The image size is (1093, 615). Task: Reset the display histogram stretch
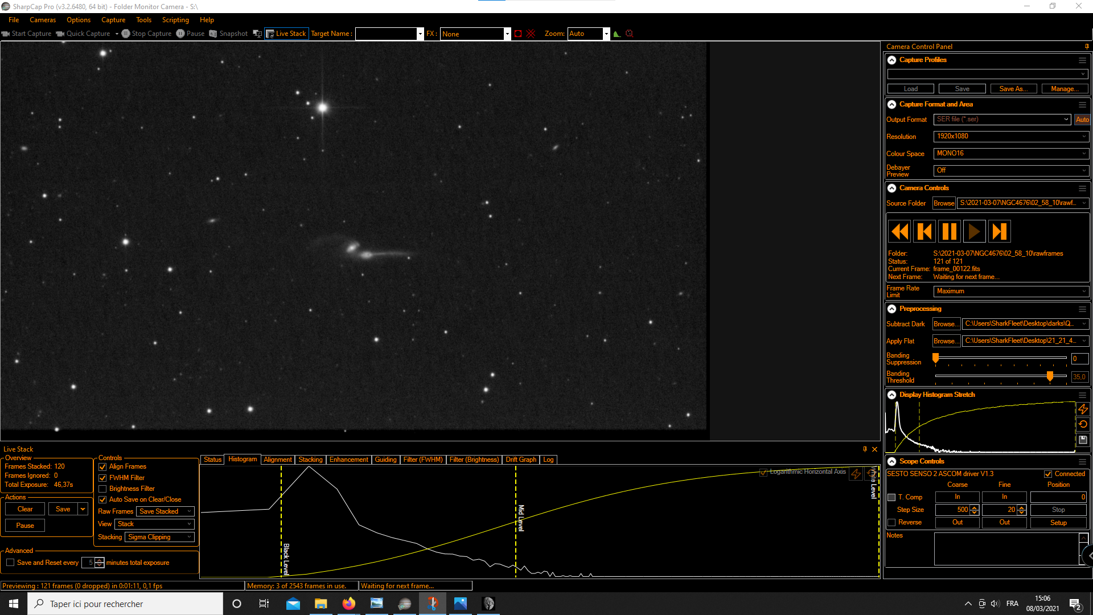(x=1083, y=424)
